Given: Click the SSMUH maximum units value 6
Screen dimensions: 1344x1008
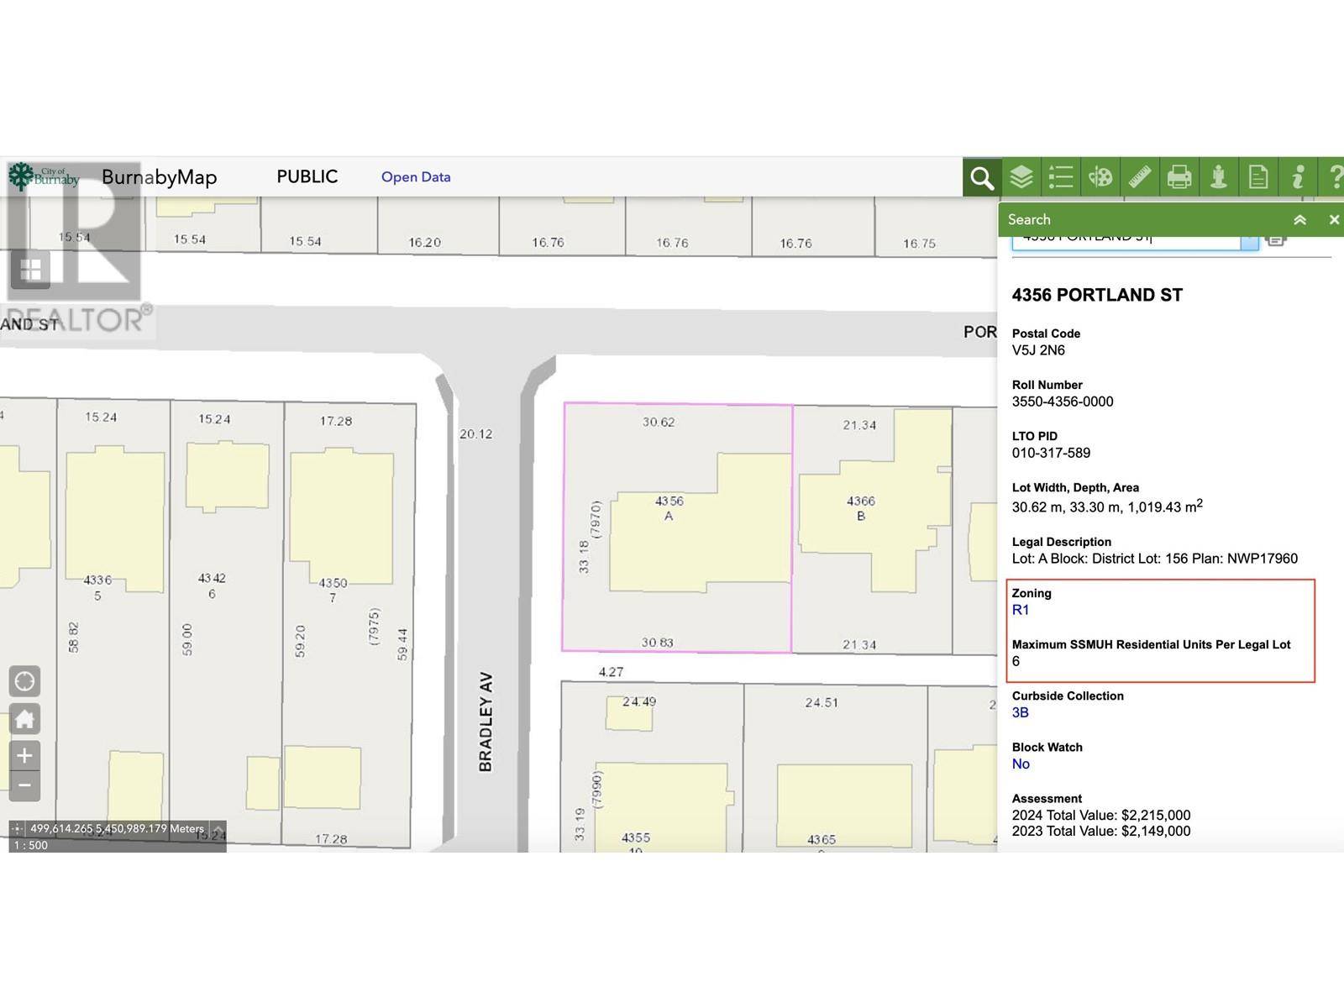Looking at the screenshot, I should (x=1016, y=662).
